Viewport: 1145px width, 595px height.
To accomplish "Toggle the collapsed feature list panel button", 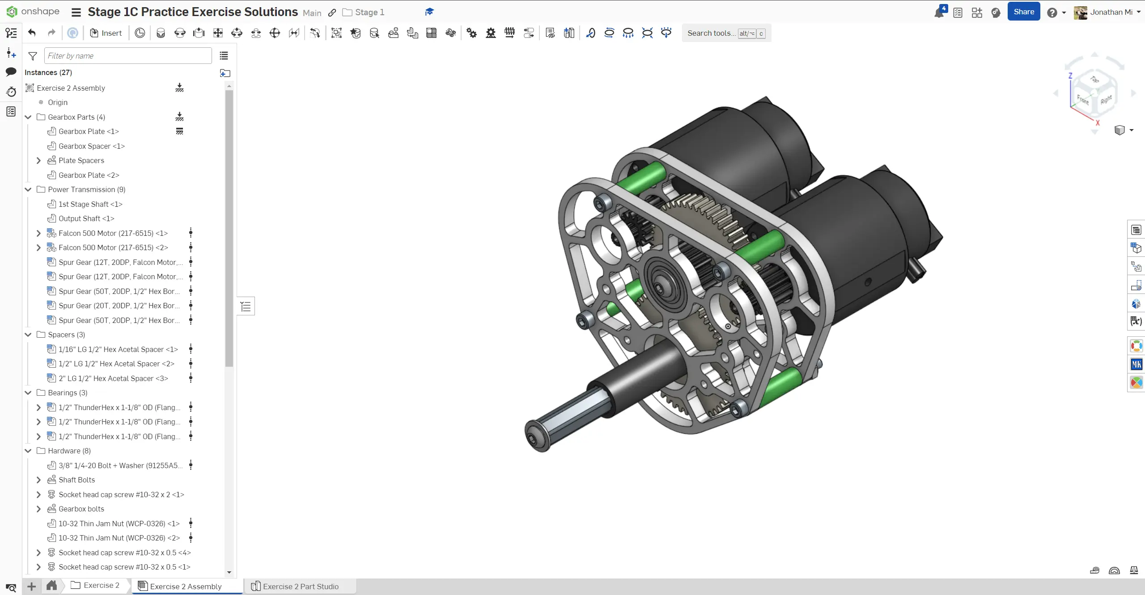I will pyautogui.click(x=246, y=306).
